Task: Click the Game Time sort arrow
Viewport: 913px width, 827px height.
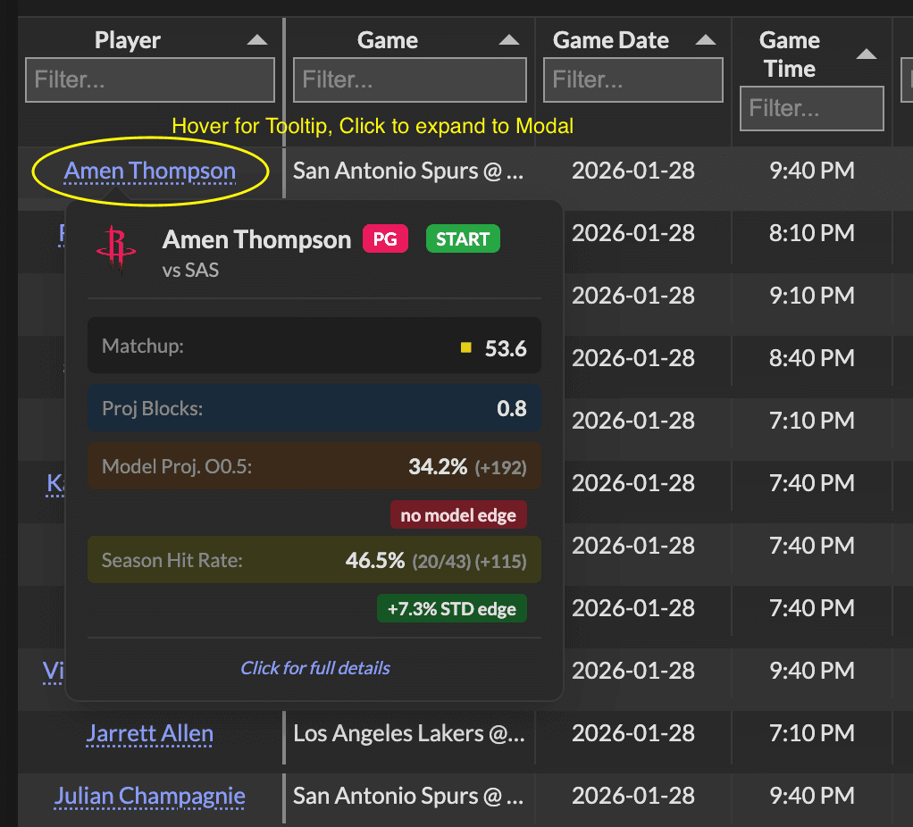Action: [866, 54]
